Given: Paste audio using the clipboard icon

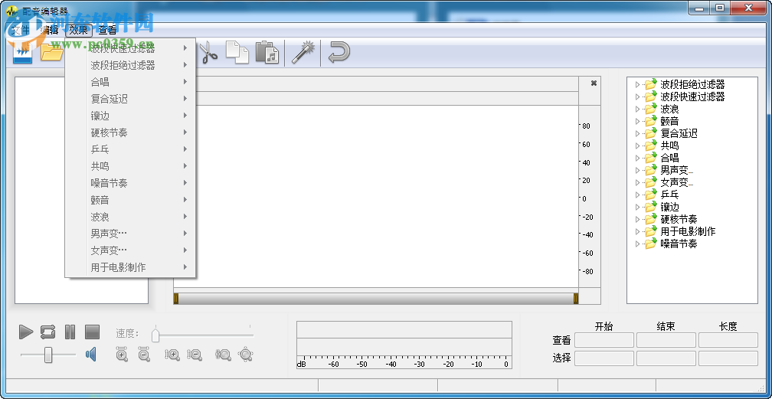Looking at the screenshot, I should click(267, 52).
